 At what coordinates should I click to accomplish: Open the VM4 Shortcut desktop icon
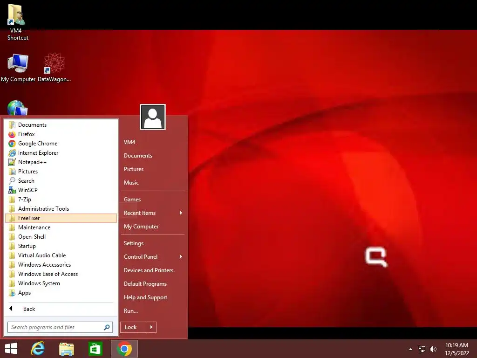17,21
